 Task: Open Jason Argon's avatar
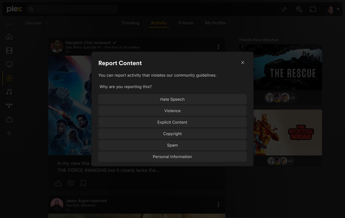[57, 205]
